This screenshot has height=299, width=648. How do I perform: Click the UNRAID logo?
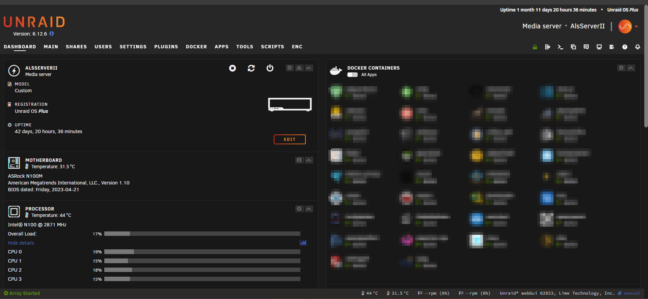click(34, 22)
